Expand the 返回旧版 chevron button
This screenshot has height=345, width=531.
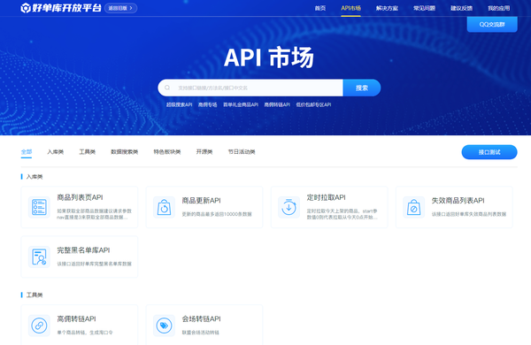[121, 8]
